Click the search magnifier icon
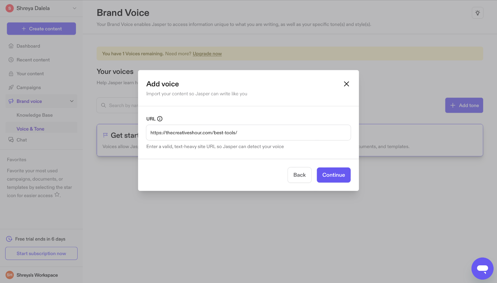The height and width of the screenshot is (283, 497). [103, 105]
